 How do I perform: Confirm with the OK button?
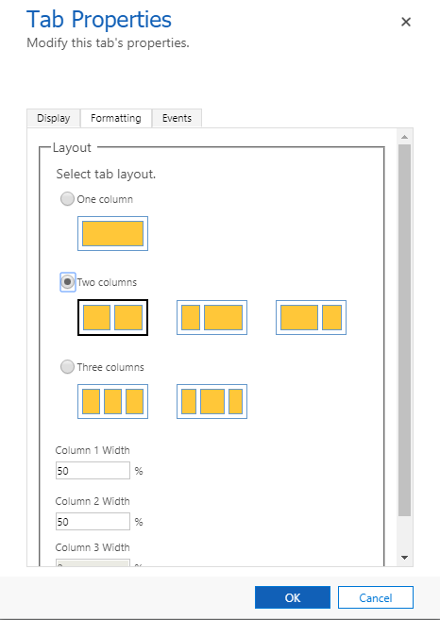click(x=293, y=597)
